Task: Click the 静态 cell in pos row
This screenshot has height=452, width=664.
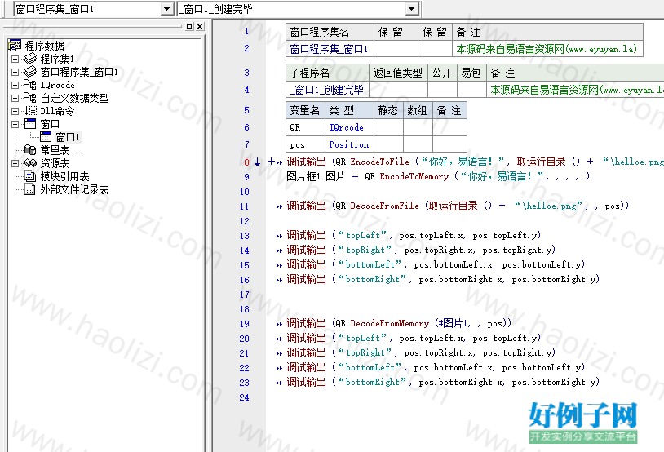Action: click(x=388, y=144)
